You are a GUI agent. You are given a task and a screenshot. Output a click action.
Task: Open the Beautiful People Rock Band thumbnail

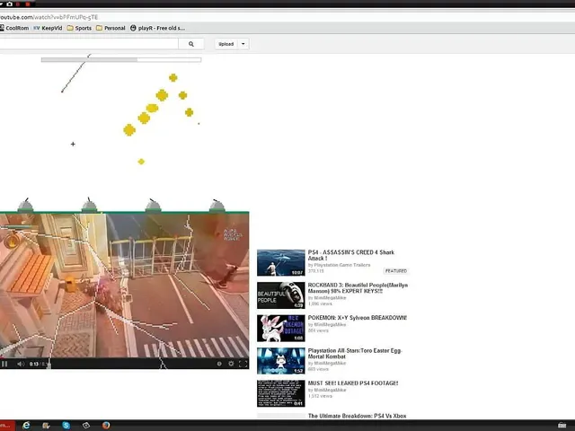coord(281,295)
